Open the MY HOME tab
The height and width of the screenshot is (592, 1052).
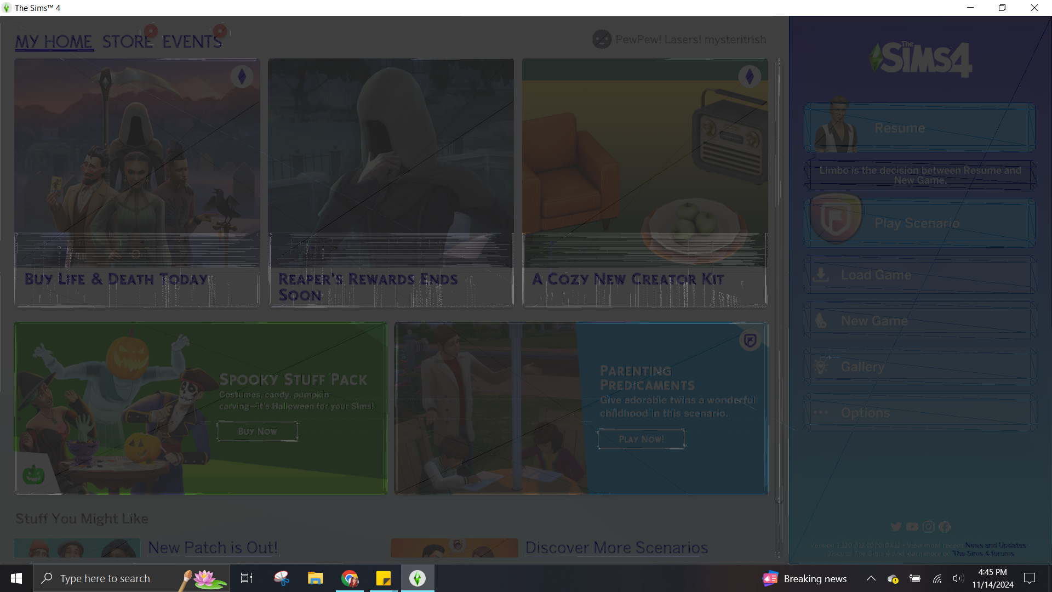click(54, 42)
